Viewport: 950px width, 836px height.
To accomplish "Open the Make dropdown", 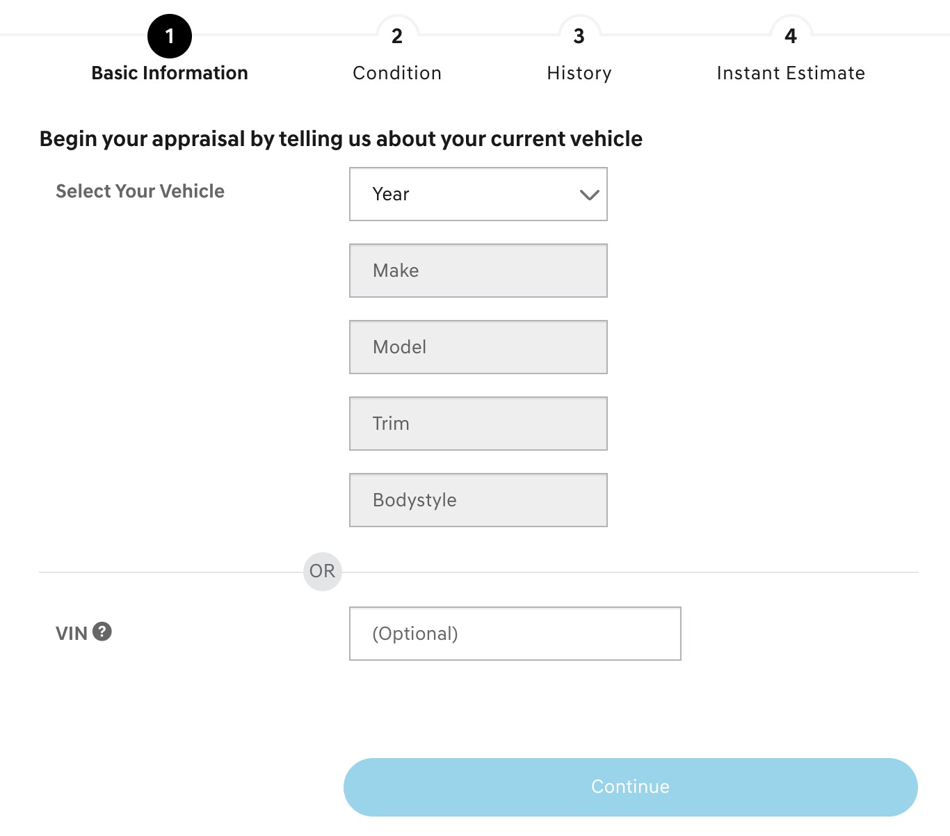I will pyautogui.click(x=478, y=271).
